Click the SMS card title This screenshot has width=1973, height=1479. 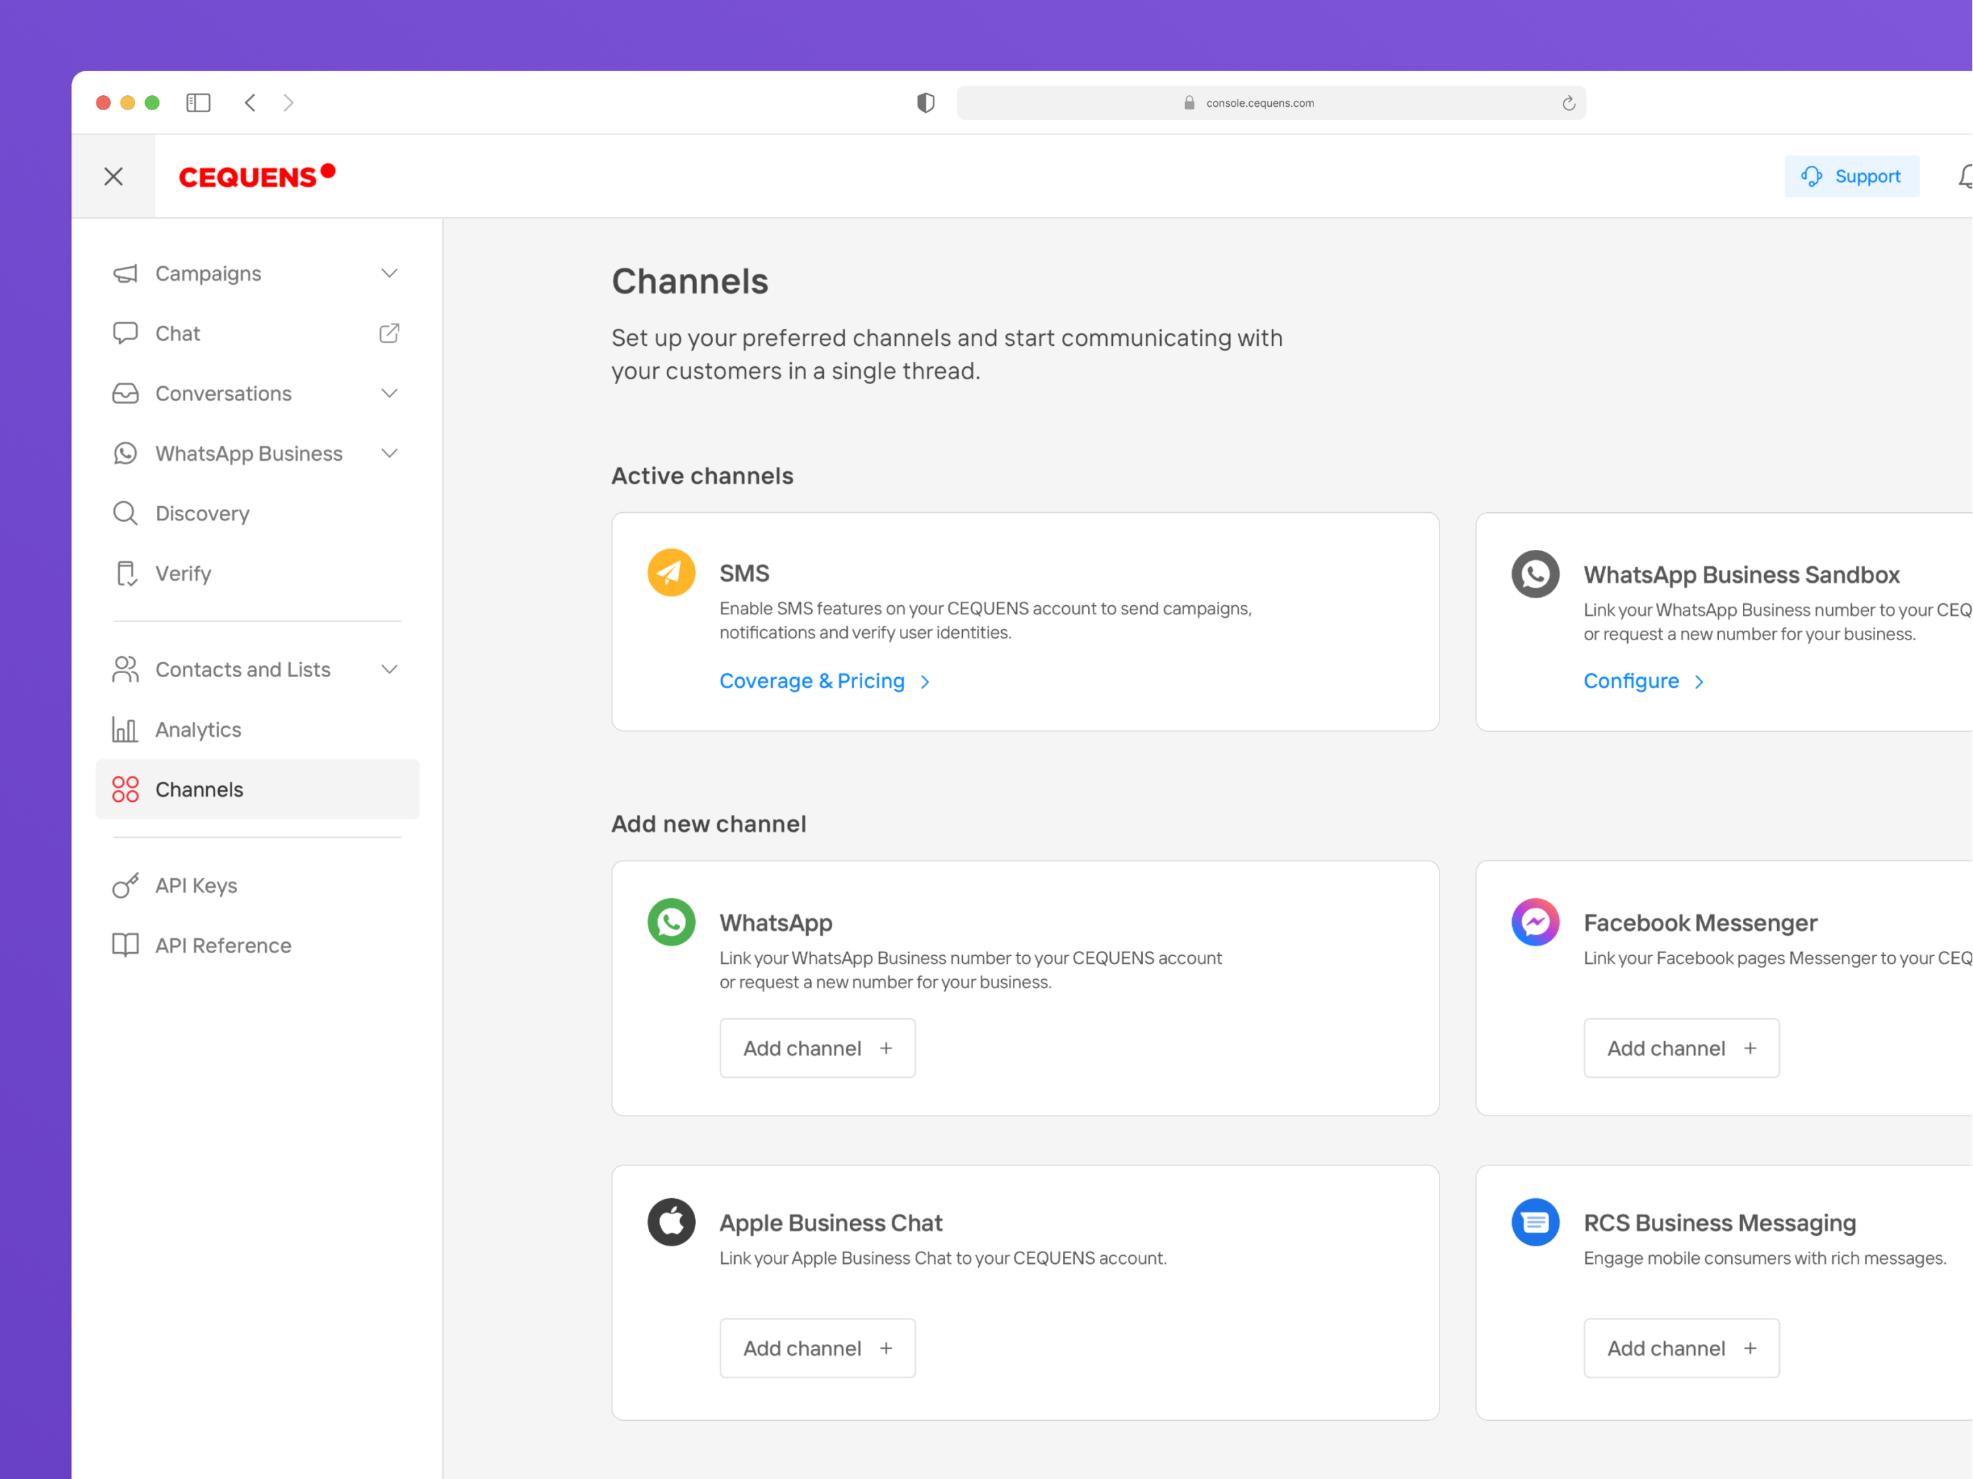[745, 574]
